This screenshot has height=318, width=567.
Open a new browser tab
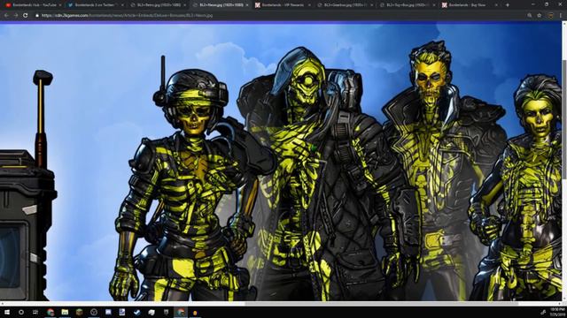tap(508, 5)
